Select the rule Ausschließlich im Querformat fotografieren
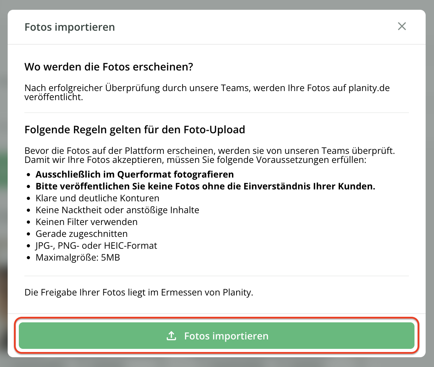The image size is (434, 367). tap(134, 174)
